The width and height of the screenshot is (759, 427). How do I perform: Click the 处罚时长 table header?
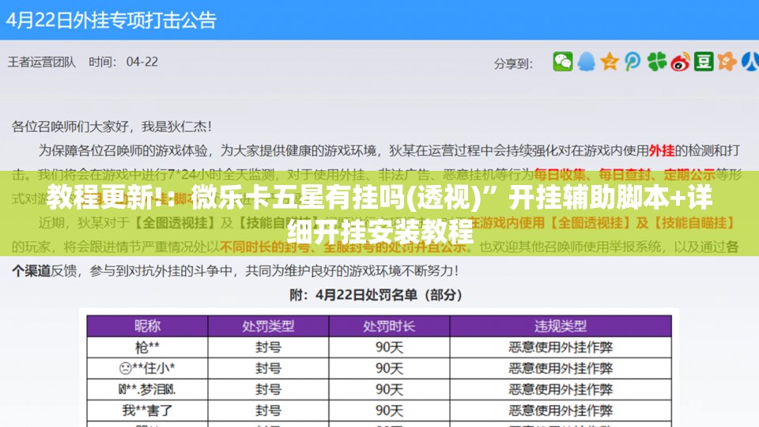point(389,326)
